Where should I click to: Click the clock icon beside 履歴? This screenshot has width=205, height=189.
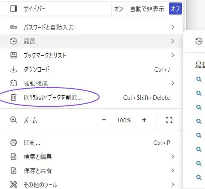(x=14, y=41)
